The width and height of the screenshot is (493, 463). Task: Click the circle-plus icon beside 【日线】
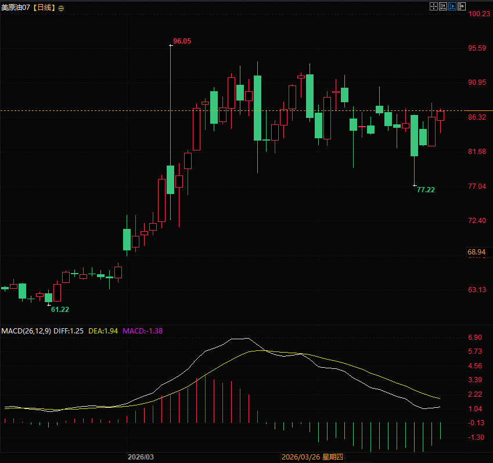pyautogui.click(x=61, y=9)
